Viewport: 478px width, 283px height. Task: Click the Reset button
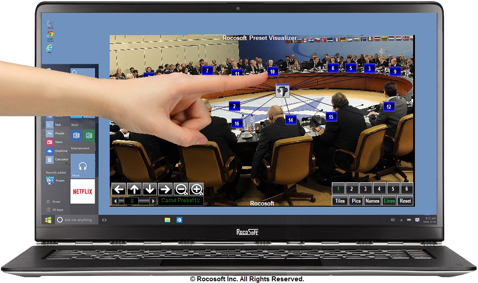tap(405, 201)
